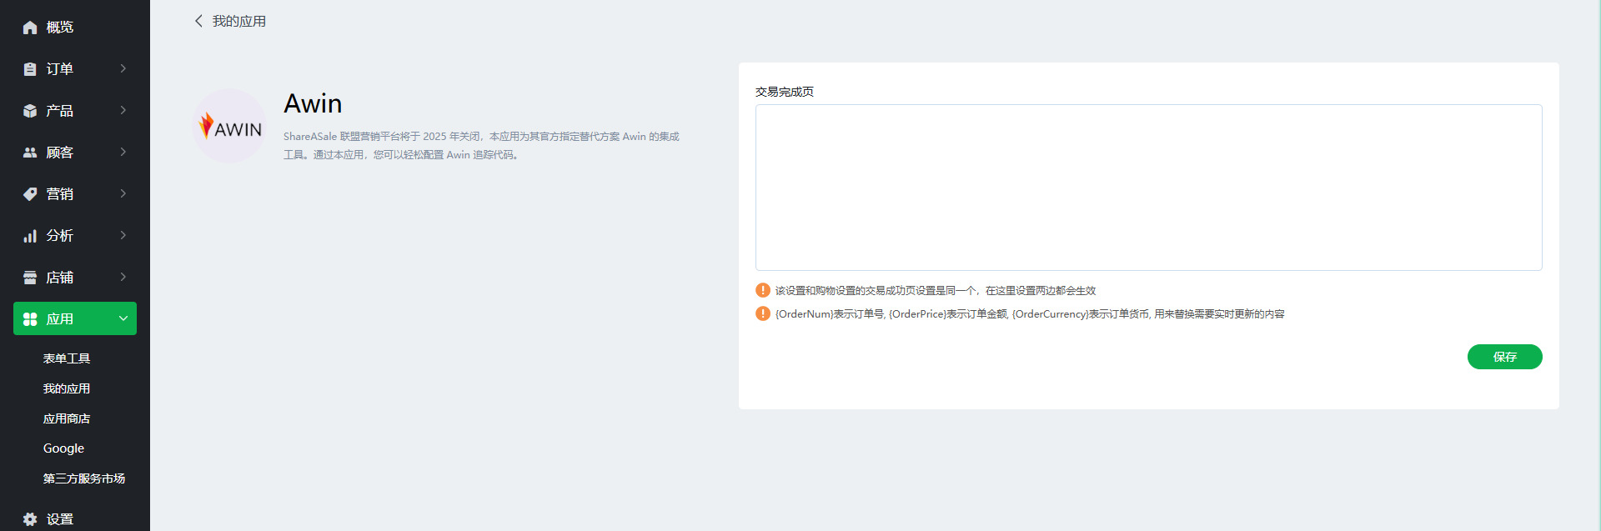Image resolution: width=1601 pixels, height=531 pixels.
Task: Click the box icon for 产品
Action: point(30,111)
